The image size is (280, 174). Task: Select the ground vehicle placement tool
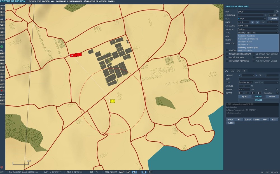[2, 63]
